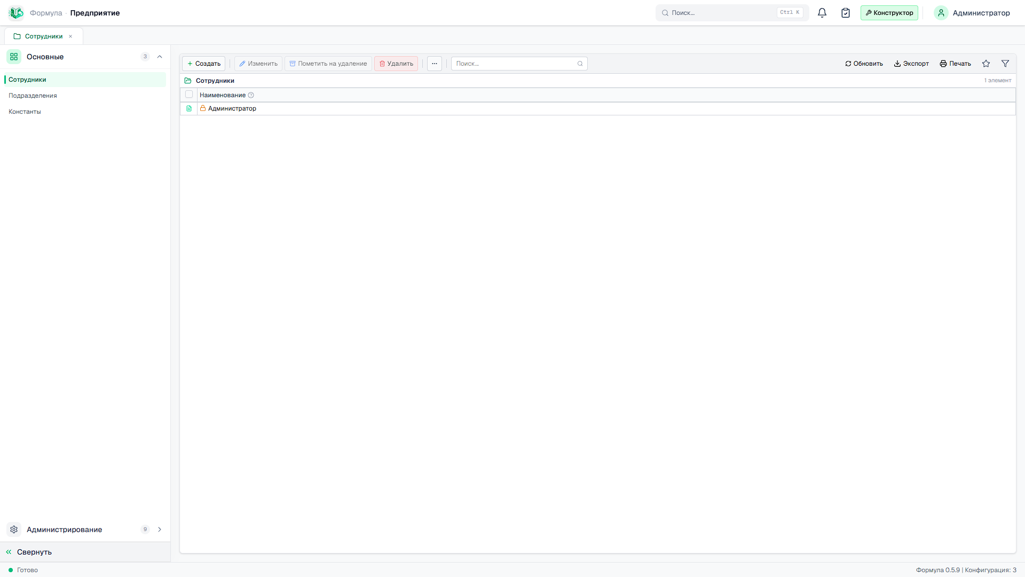Open the filter funnel icon
1025x577 pixels.
pos(1005,64)
